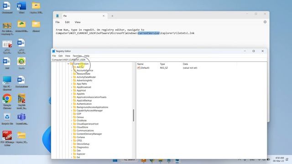Click the Notepad app icon in tab bar
Image resolution: width=292 pixels, height=164 pixels.
pyautogui.click(x=57, y=16)
